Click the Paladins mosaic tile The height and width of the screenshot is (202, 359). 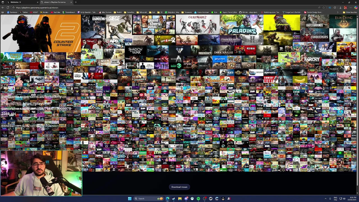[241, 24]
